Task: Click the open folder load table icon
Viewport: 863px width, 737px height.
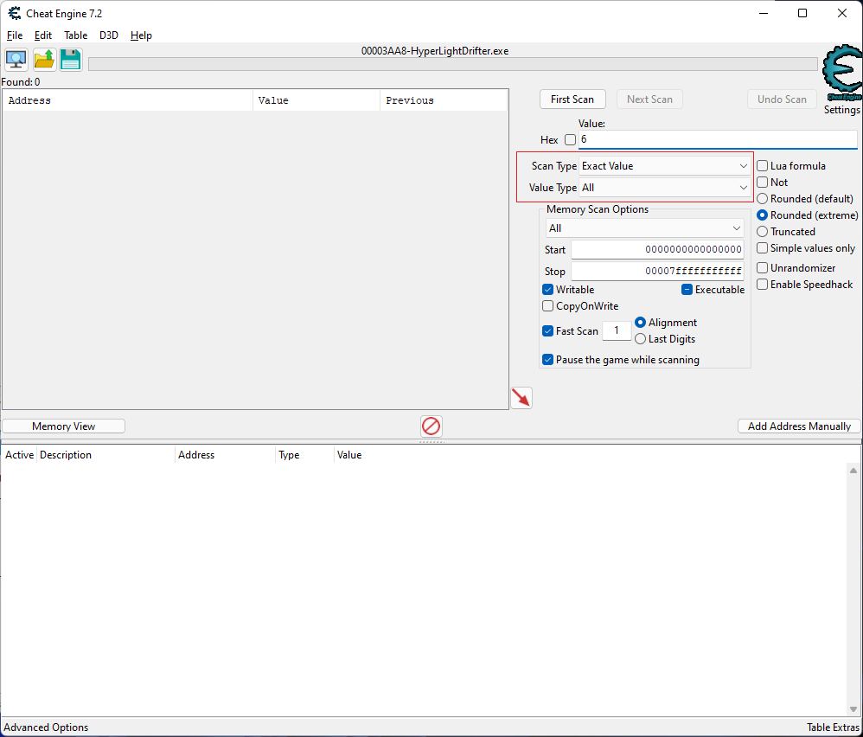Action: (44, 60)
